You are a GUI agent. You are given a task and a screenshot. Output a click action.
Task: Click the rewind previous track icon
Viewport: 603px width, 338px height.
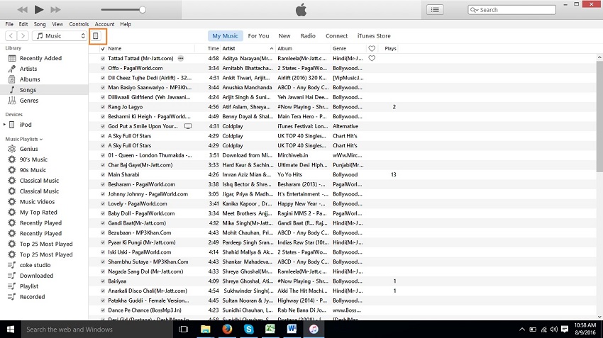(22, 9)
